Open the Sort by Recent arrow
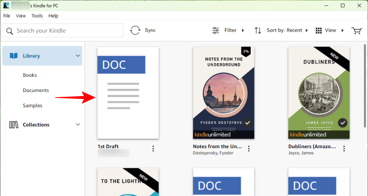The height and width of the screenshot is (196, 368). 306,30
